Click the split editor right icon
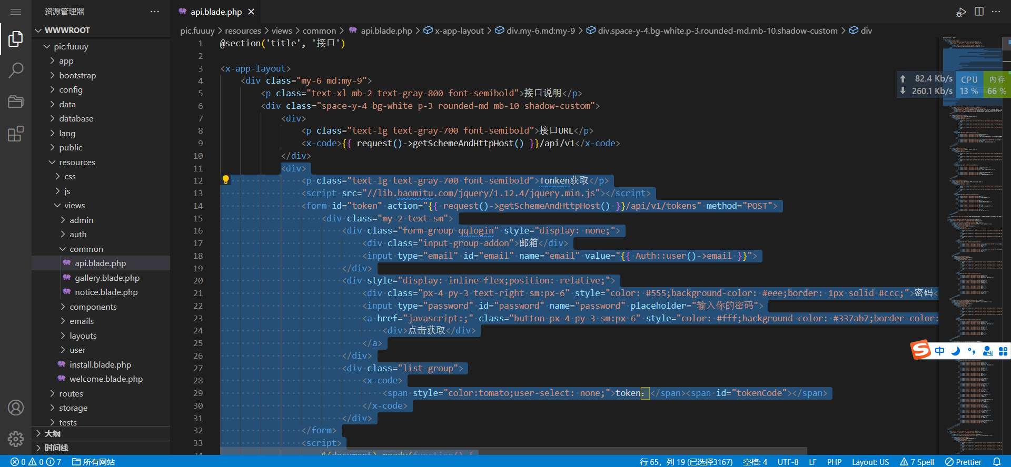The height and width of the screenshot is (467, 1011). [979, 12]
